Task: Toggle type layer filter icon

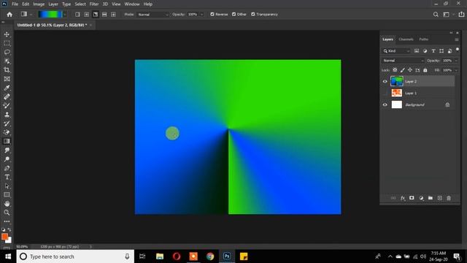Action: pos(433,51)
